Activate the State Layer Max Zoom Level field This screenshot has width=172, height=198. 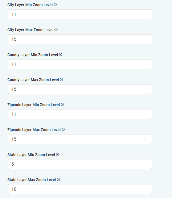pos(80,189)
